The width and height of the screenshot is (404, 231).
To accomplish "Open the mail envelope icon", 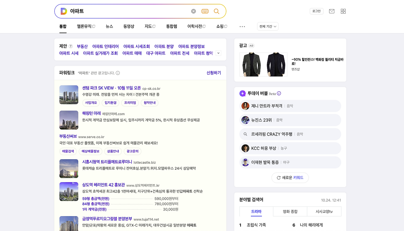I will (x=331, y=11).
